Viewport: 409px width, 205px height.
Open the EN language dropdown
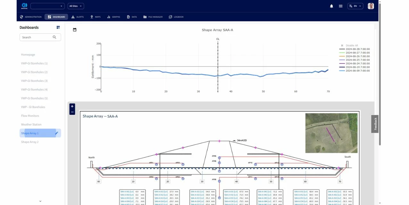click(x=355, y=6)
